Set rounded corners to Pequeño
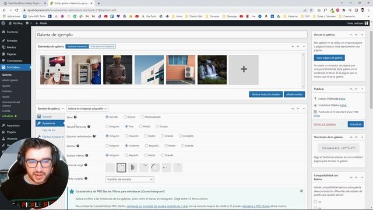The width and height of the screenshot is (373, 210). pyautogui.click(x=126, y=136)
